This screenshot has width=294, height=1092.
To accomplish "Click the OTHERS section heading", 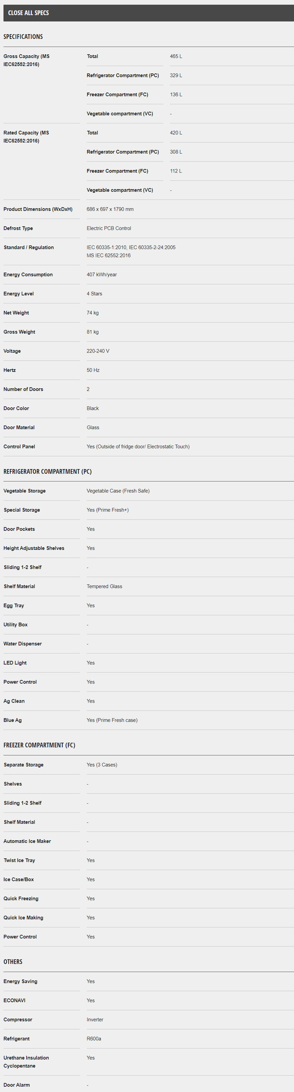I will [13, 962].
